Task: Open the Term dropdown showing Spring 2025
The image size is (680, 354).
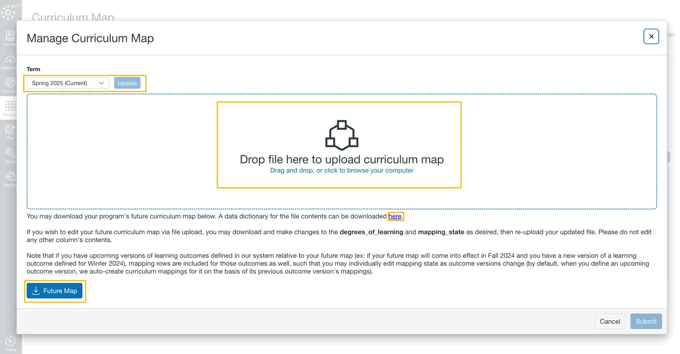Action: tap(68, 83)
